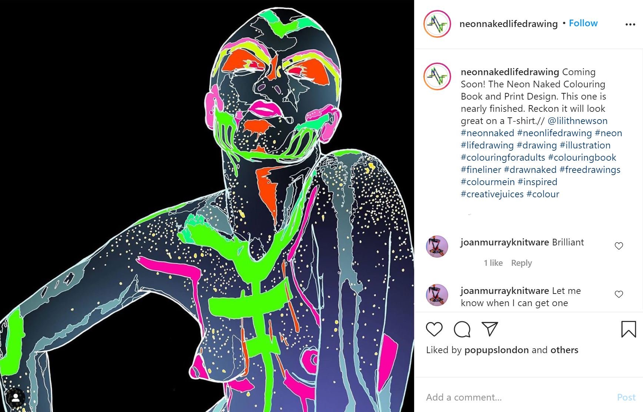Follow the neonnakedlifedrawing account
Image resolution: width=643 pixels, height=412 pixels.
[583, 23]
